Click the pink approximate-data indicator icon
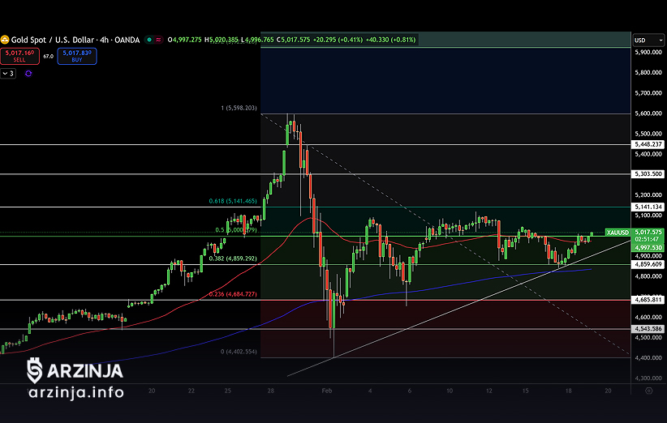 158,39
